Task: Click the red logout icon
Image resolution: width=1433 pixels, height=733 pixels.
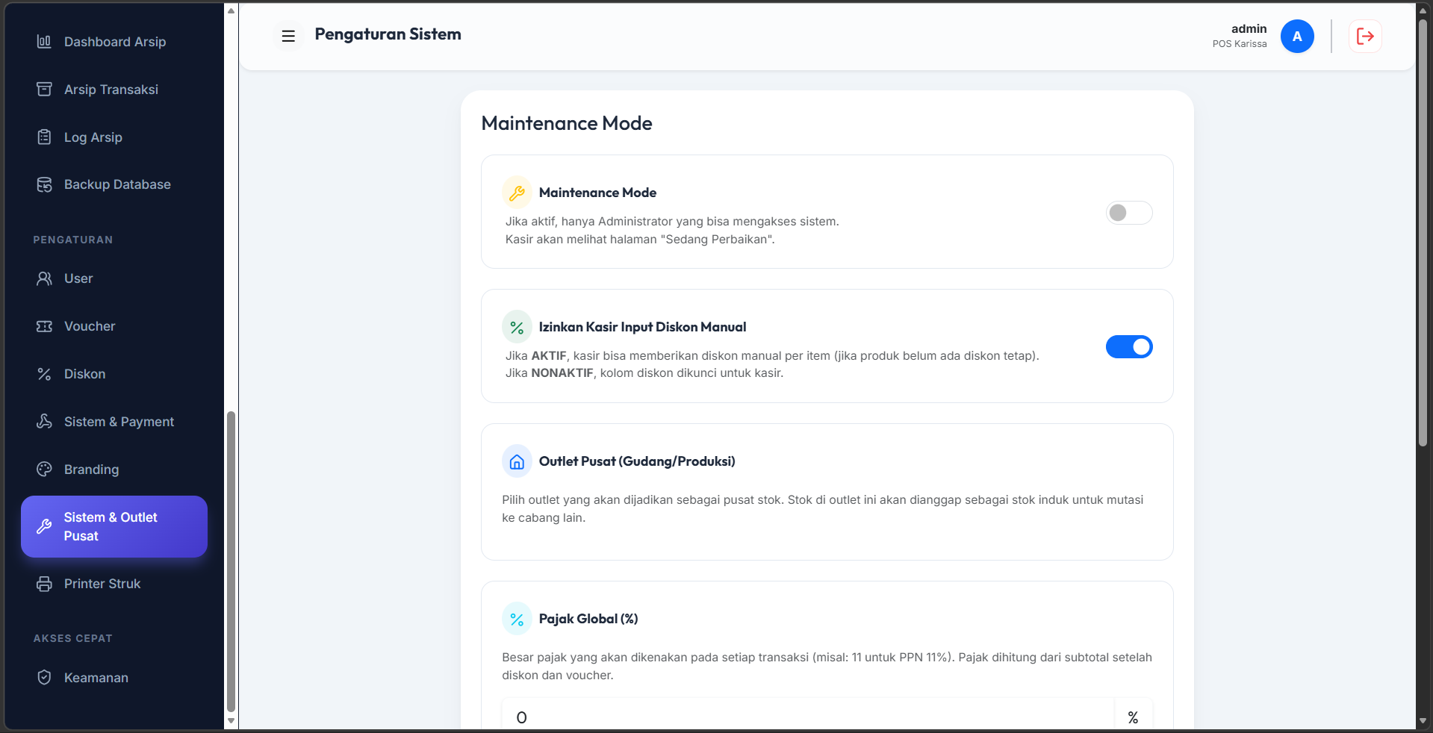Action: 1365,36
